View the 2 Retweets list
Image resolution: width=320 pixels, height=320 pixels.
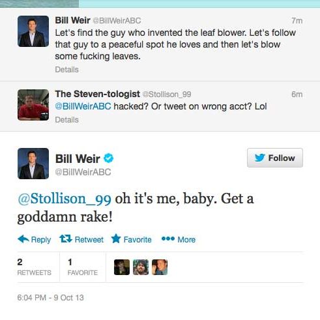pos(35,267)
